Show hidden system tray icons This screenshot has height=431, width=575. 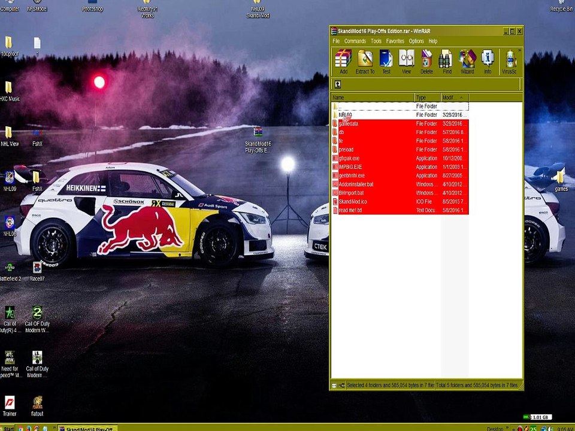514,429
